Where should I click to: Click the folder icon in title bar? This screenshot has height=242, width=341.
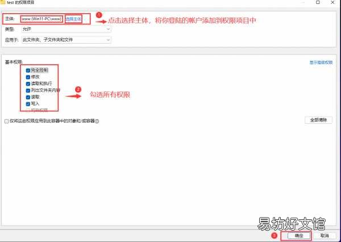pos(3,2)
